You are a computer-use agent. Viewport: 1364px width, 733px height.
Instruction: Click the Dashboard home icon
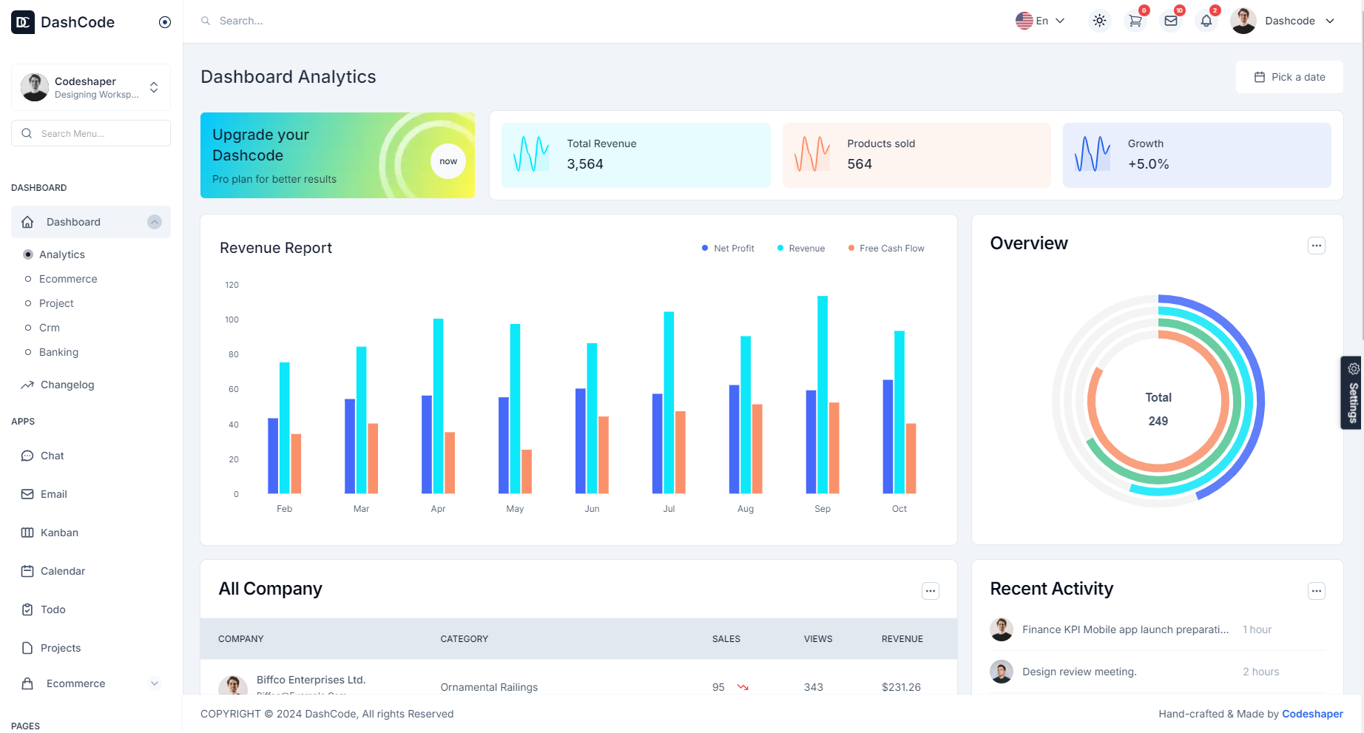(x=27, y=222)
